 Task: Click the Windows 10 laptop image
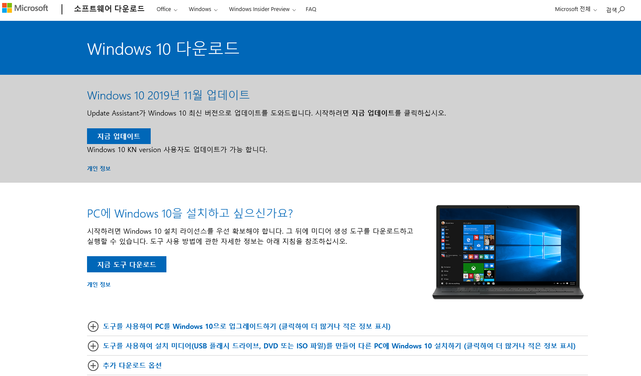click(x=508, y=252)
